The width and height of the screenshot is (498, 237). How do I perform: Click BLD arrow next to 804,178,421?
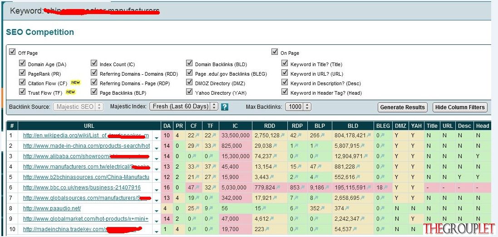[x=369, y=135]
